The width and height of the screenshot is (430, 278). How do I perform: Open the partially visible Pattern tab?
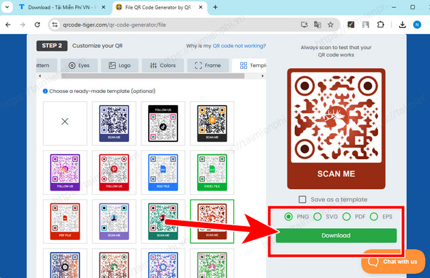[46, 66]
